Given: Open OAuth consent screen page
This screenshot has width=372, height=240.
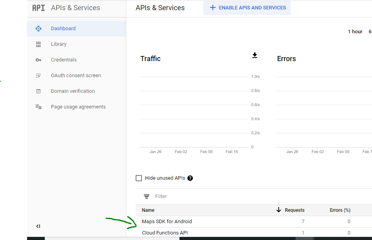Looking at the screenshot, I should [76, 75].
